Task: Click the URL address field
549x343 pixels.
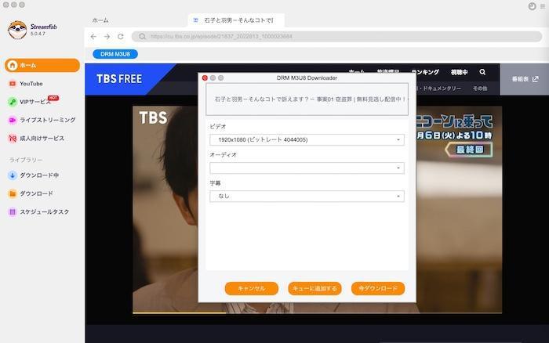Action: (x=336, y=36)
